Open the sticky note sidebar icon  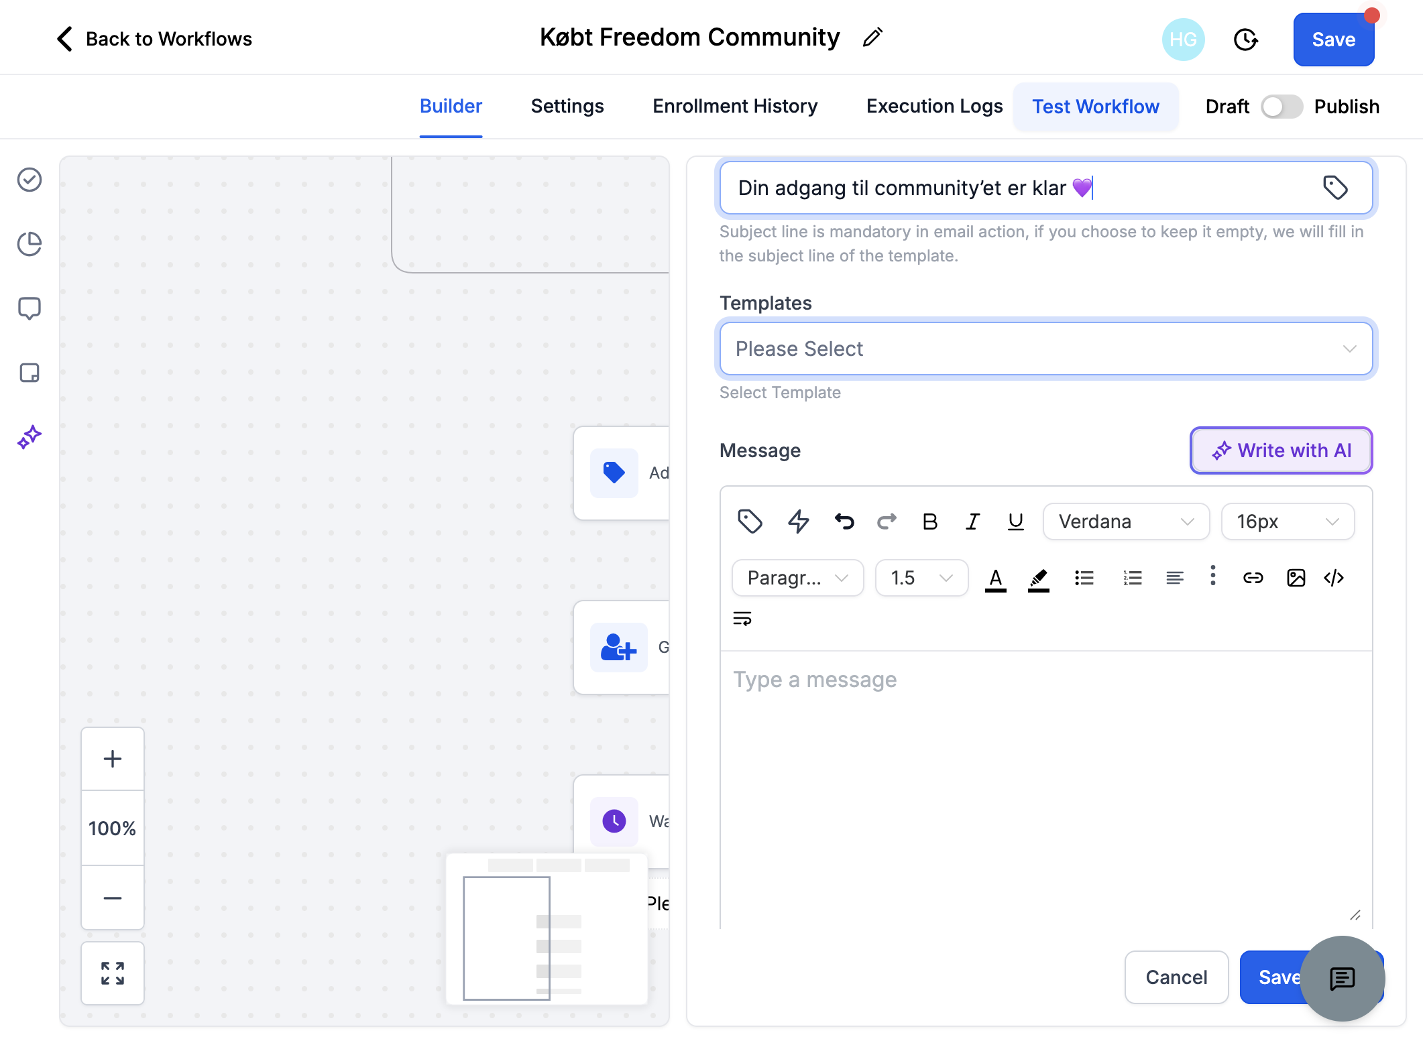[x=30, y=373]
